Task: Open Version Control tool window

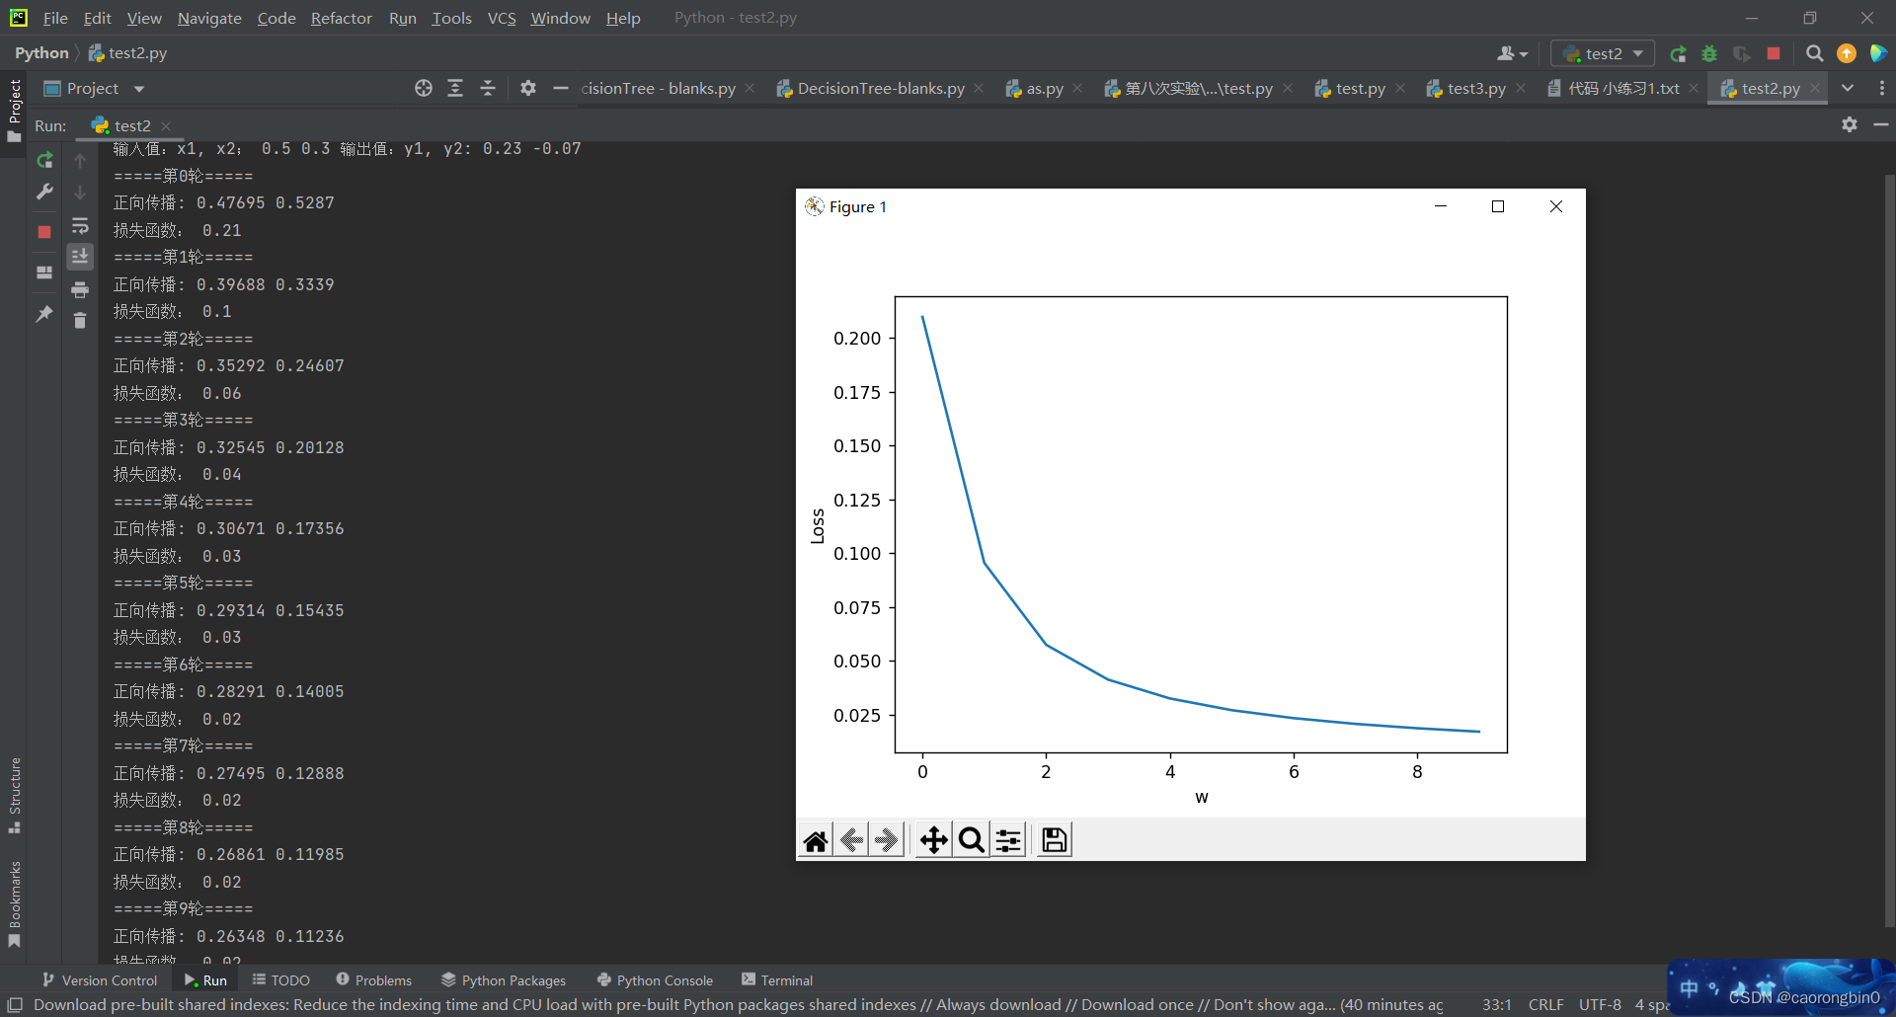Action: [99, 980]
